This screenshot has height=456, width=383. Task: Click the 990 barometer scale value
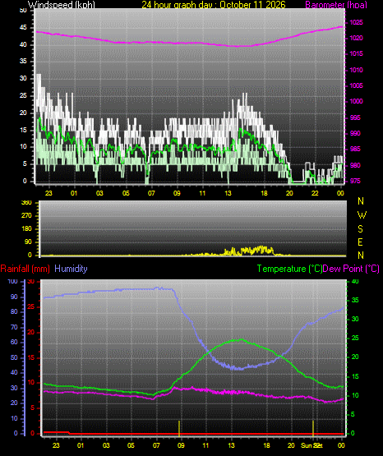[x=355, y=133]
